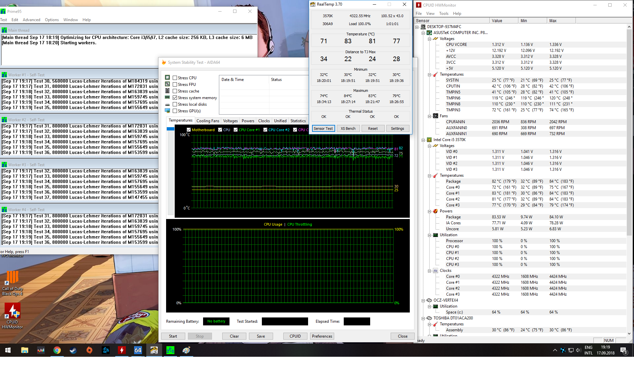Click the Preferences button in AIDA64
Image resolution: width=634 pixels, height=368 pixels.
tap(322, 336)
